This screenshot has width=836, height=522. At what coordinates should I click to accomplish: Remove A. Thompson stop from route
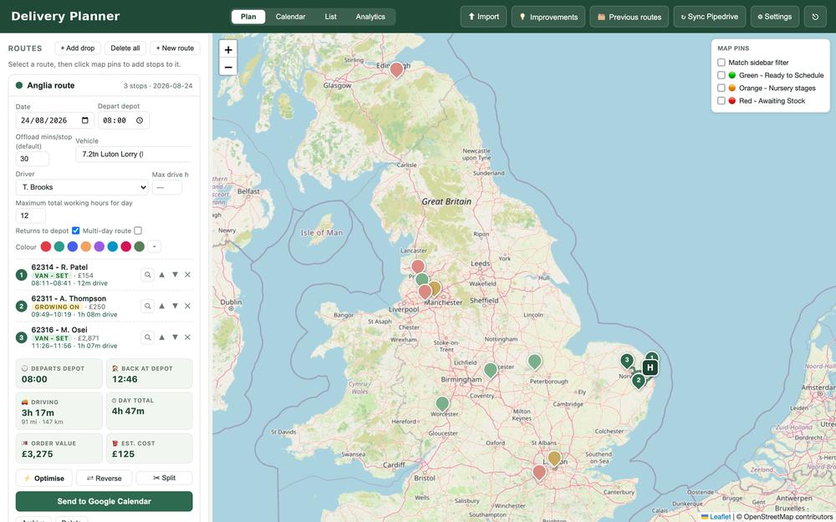(187, 307)
